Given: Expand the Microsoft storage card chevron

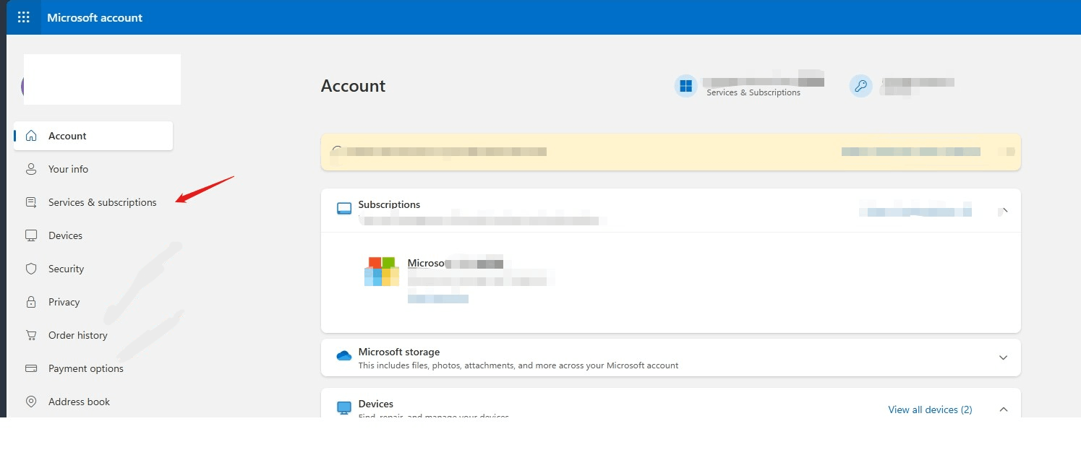Looking at the screenshot, I should pyautogui.click(x=1003, y=357).
